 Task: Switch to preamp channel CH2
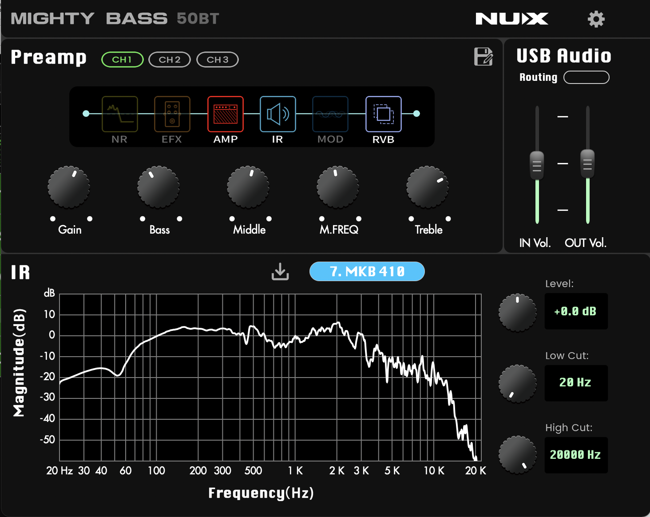(x=169, y=60)
